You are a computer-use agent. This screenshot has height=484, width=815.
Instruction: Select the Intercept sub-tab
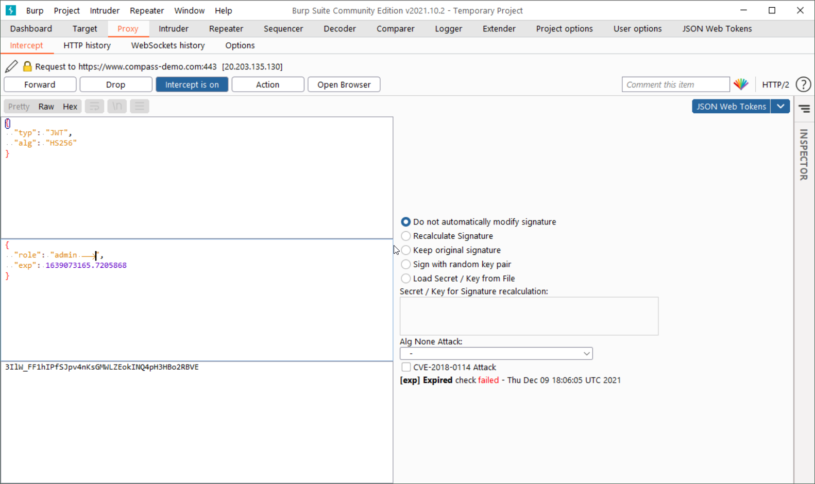[27, 45]
